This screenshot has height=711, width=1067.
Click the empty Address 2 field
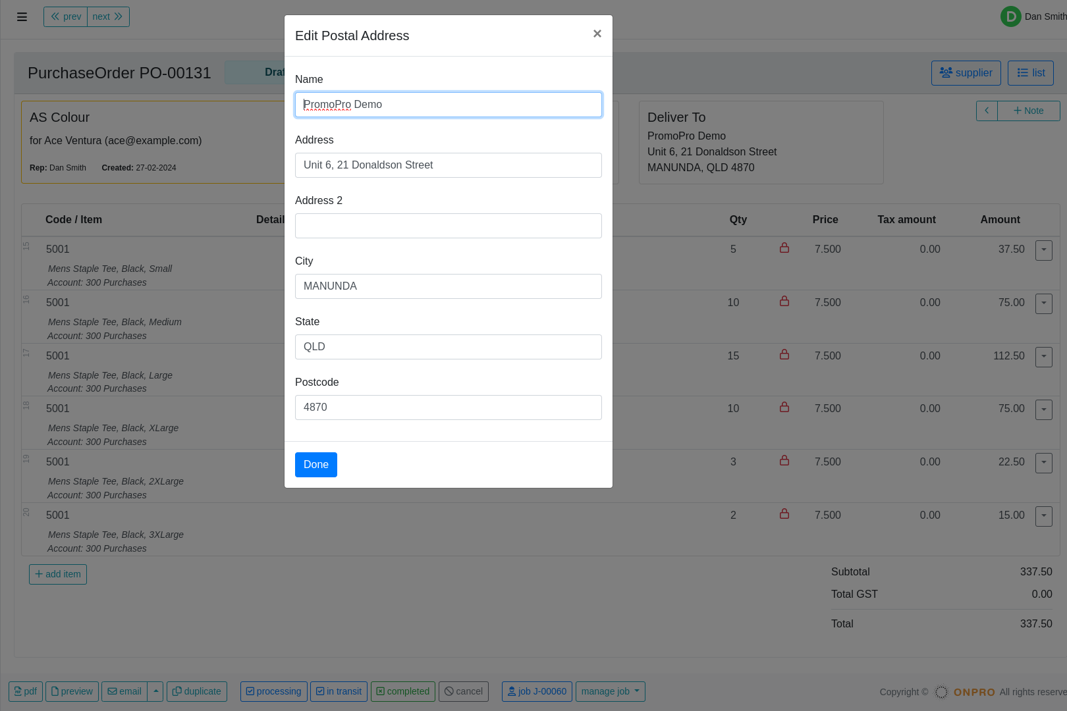point(449,226)
